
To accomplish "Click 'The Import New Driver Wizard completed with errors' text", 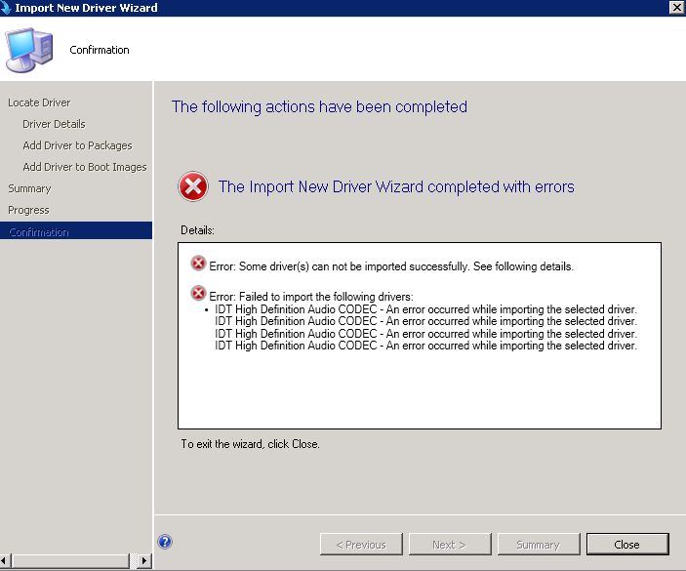I will click(x=396, y=186).
